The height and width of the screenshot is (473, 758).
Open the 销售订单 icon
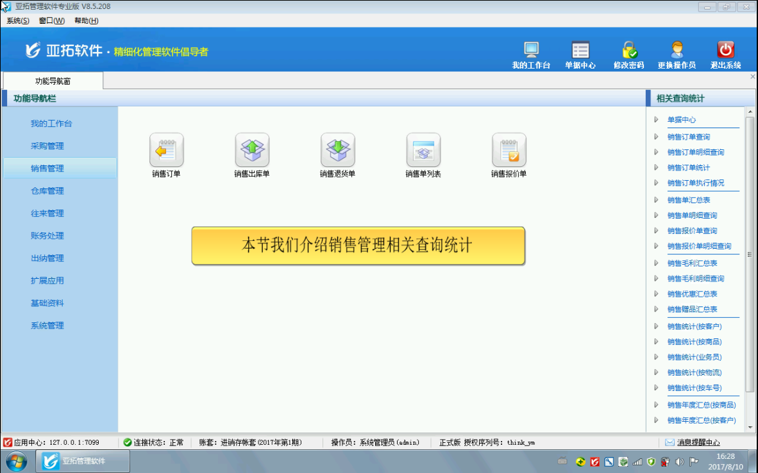(166, 150)
